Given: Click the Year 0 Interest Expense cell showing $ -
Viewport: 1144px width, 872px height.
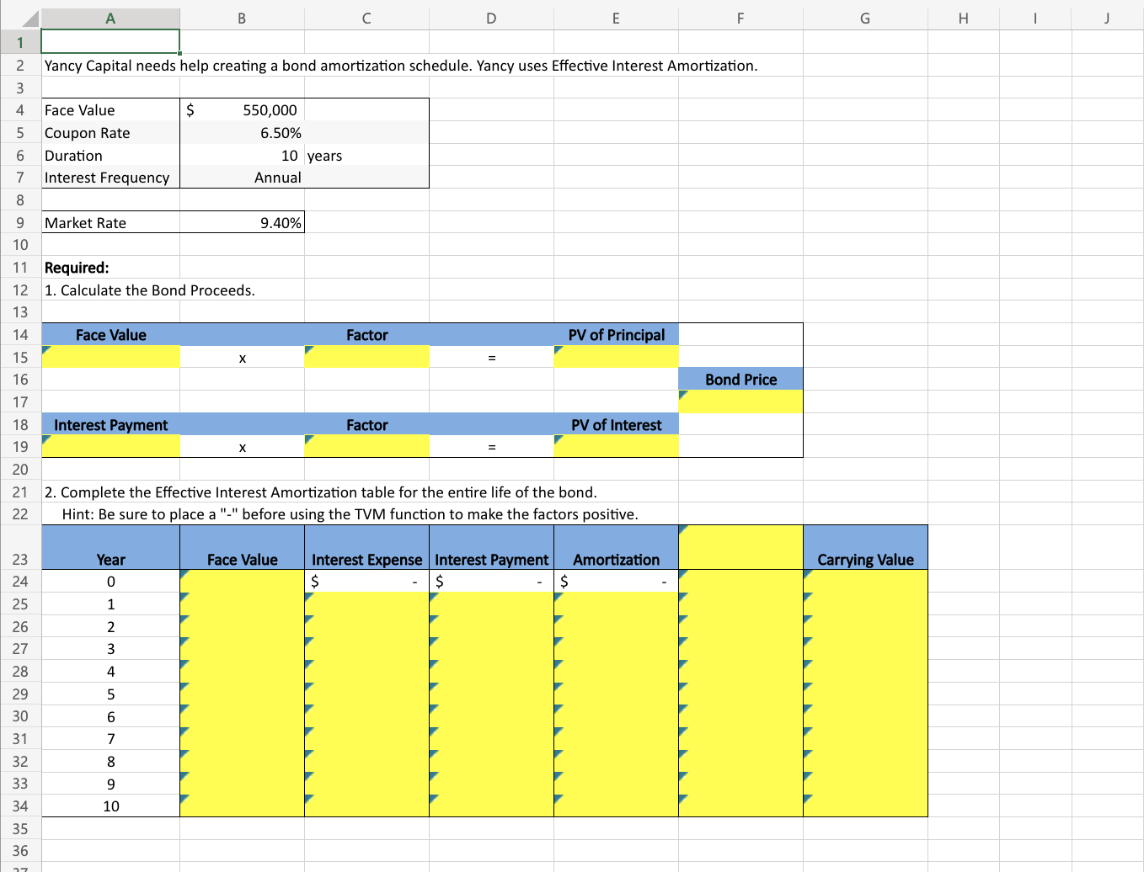Looking at the screenshot, I should tap(366, 581).
